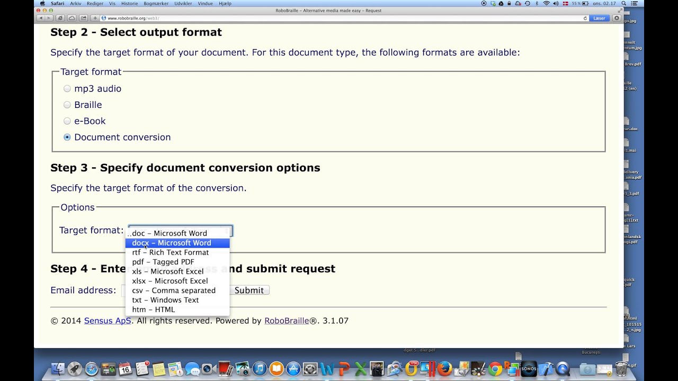The image size is (678, 381).
Task: Open the Vindue menu
Action: [x=206, y=3]
